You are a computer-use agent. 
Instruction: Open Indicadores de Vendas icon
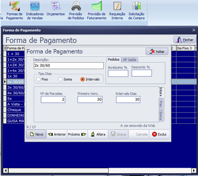[35, 11]
